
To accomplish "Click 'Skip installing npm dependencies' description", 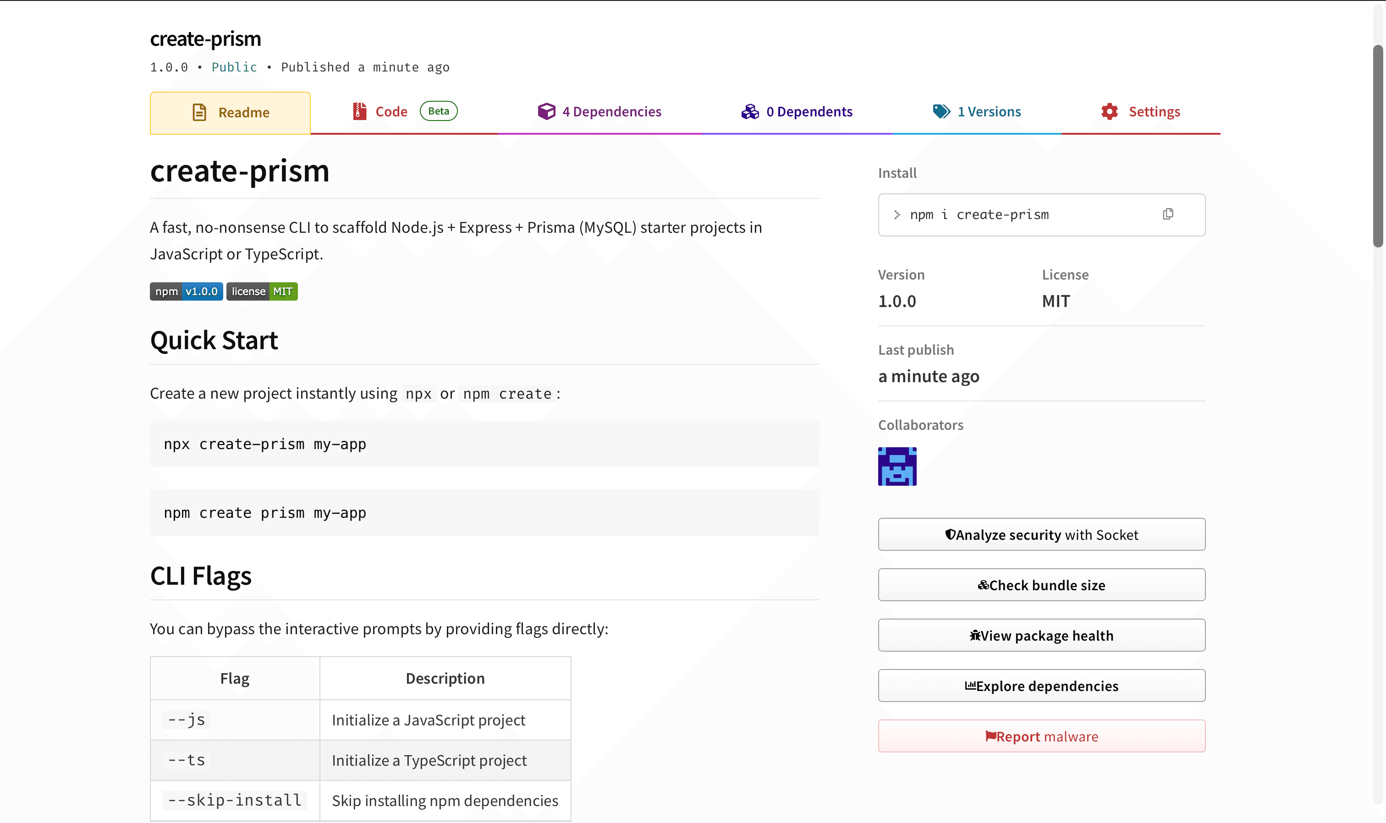I will coord(445,801).
